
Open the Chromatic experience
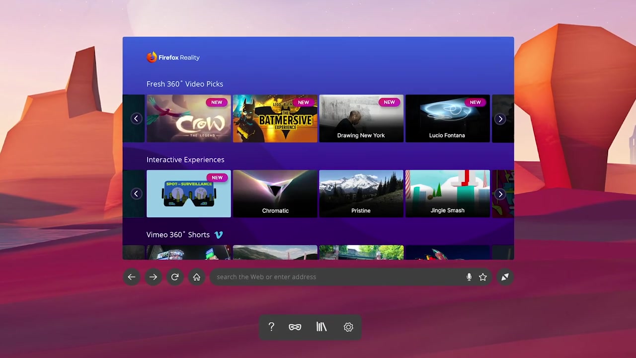tap(275, 194)
